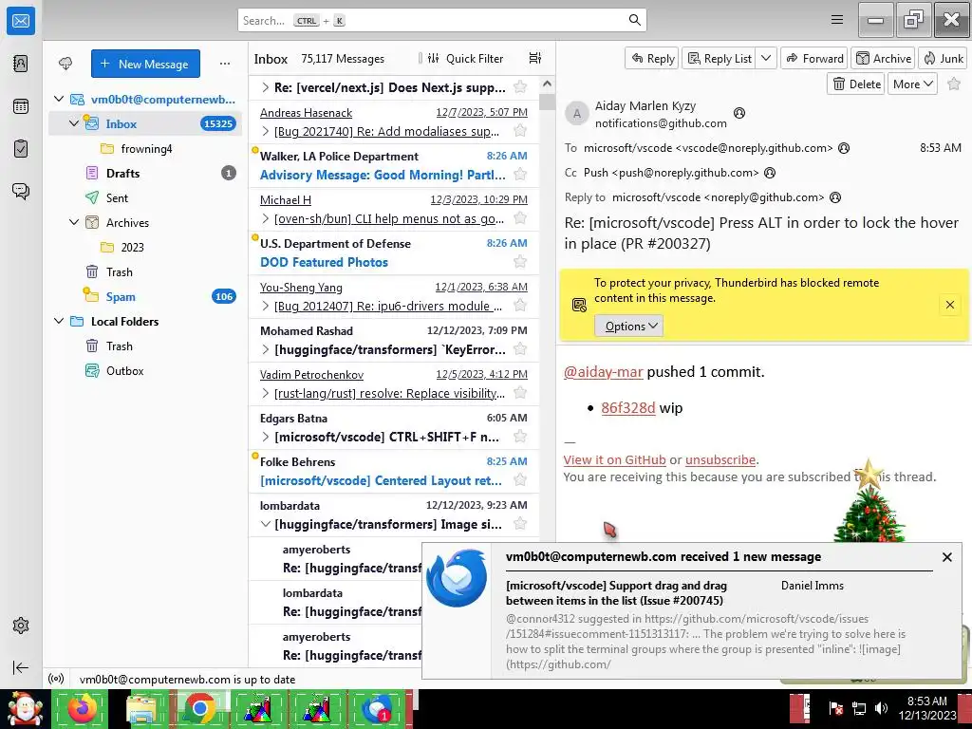The image size is (972, 729).
Task: Click contact icon beside push@noreply.github.com
Action: pyautogui.click(x=769, y=173)
